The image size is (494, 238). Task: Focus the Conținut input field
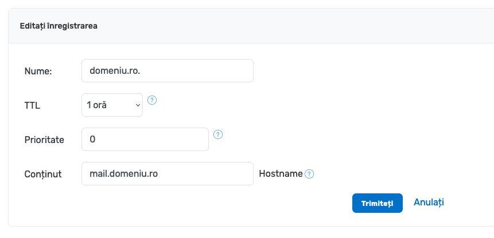[x=167, y=174]
